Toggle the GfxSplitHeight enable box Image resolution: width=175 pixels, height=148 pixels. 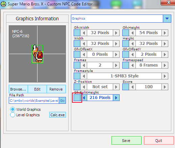point(77,98)
